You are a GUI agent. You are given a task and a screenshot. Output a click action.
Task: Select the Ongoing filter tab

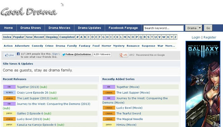tap(52, 37)
